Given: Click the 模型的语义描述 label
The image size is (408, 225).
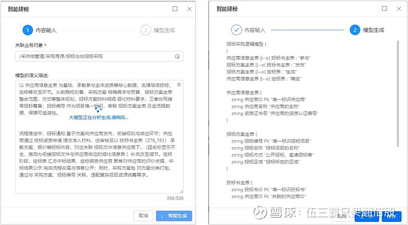Looking at the screenshot, I should coord(32,76).
